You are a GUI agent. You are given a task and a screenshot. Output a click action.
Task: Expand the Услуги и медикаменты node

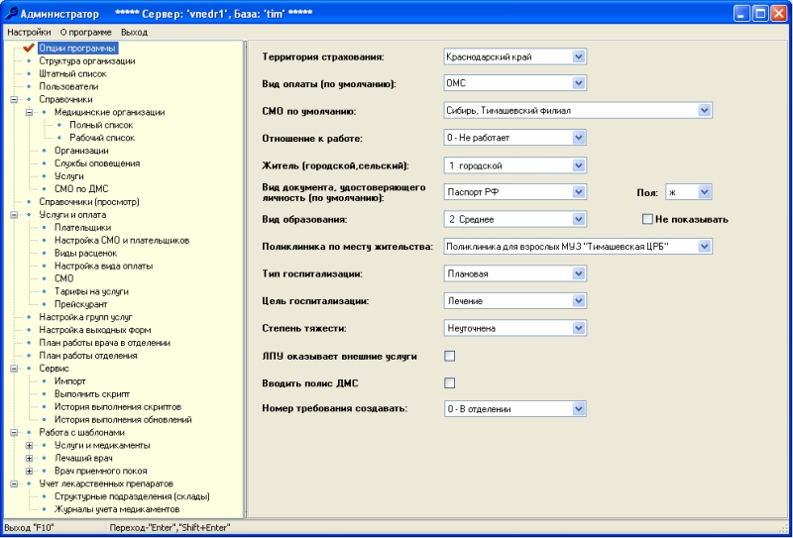coord(30,446)
